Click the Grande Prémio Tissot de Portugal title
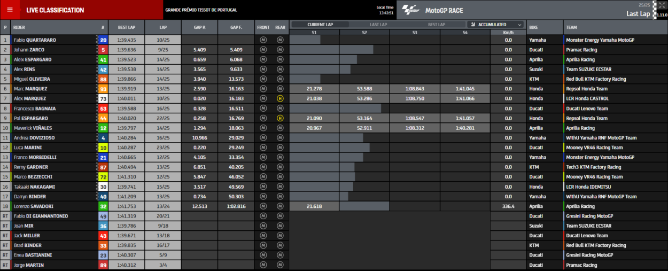668x271 pixels. pos(201,10)
